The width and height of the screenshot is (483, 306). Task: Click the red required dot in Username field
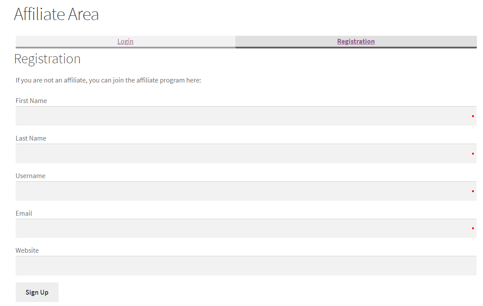click(473, 191)
